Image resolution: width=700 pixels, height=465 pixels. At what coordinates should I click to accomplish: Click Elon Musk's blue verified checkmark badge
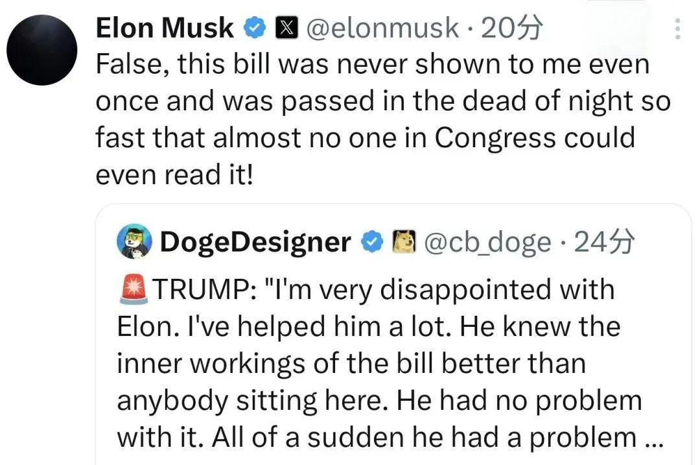(x=255, y=28)
